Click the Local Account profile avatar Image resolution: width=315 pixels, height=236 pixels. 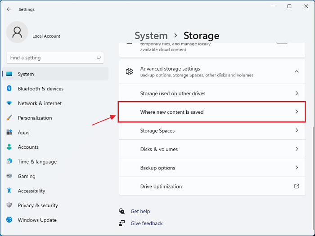(x=18, y=32)
